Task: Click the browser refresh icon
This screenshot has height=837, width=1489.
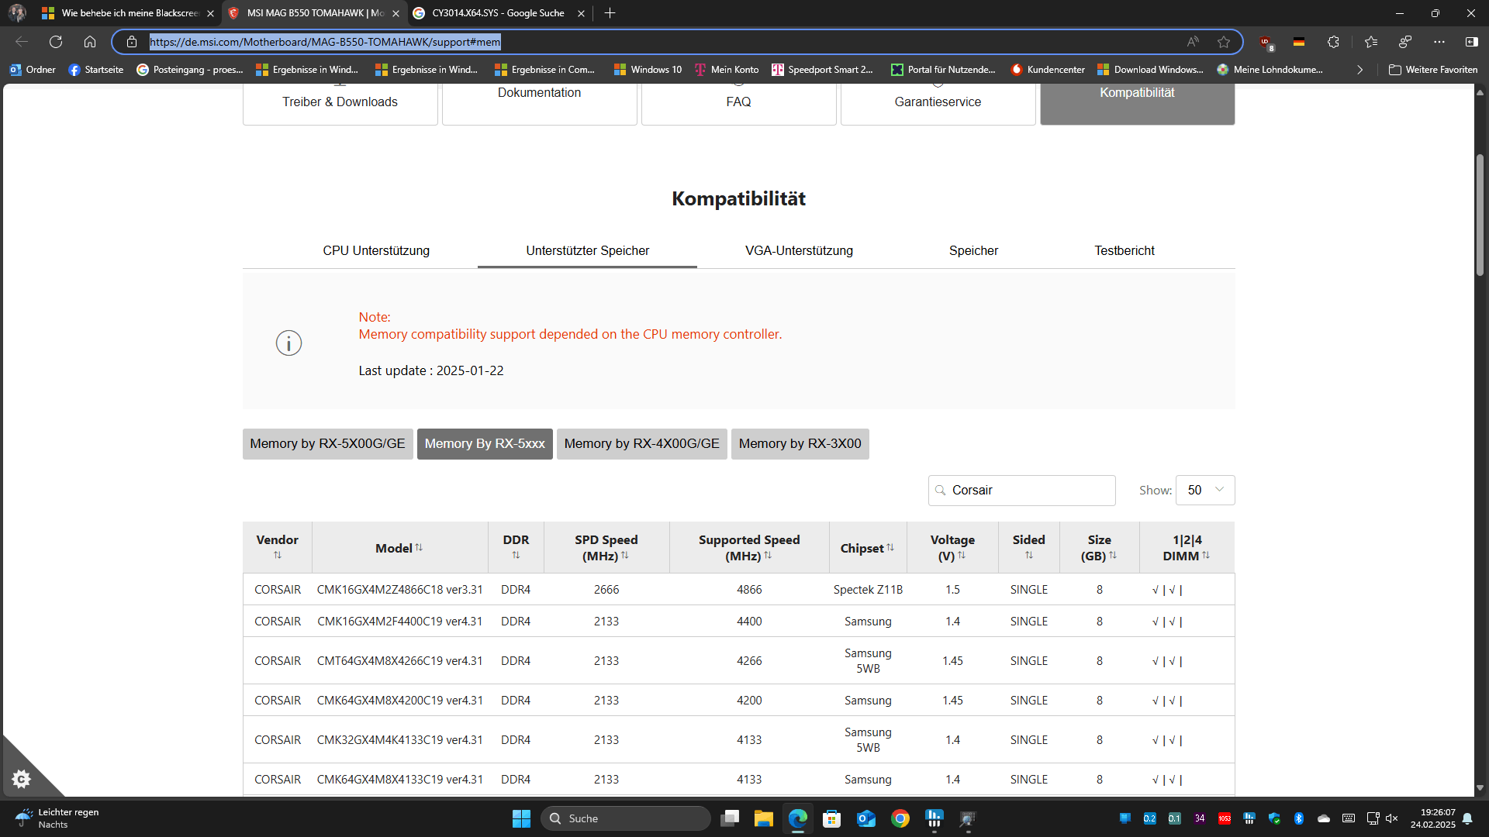Action: tap(56, 42)
